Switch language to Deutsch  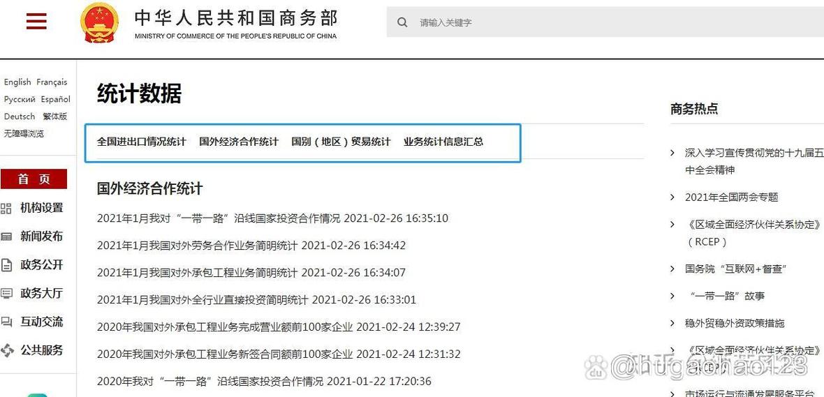[x=20, y=117]
